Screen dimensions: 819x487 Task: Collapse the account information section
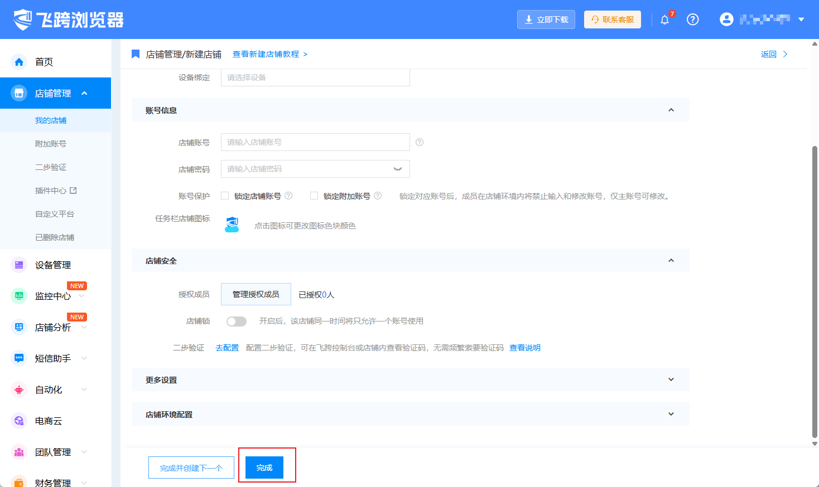click(x=671, y=110)
